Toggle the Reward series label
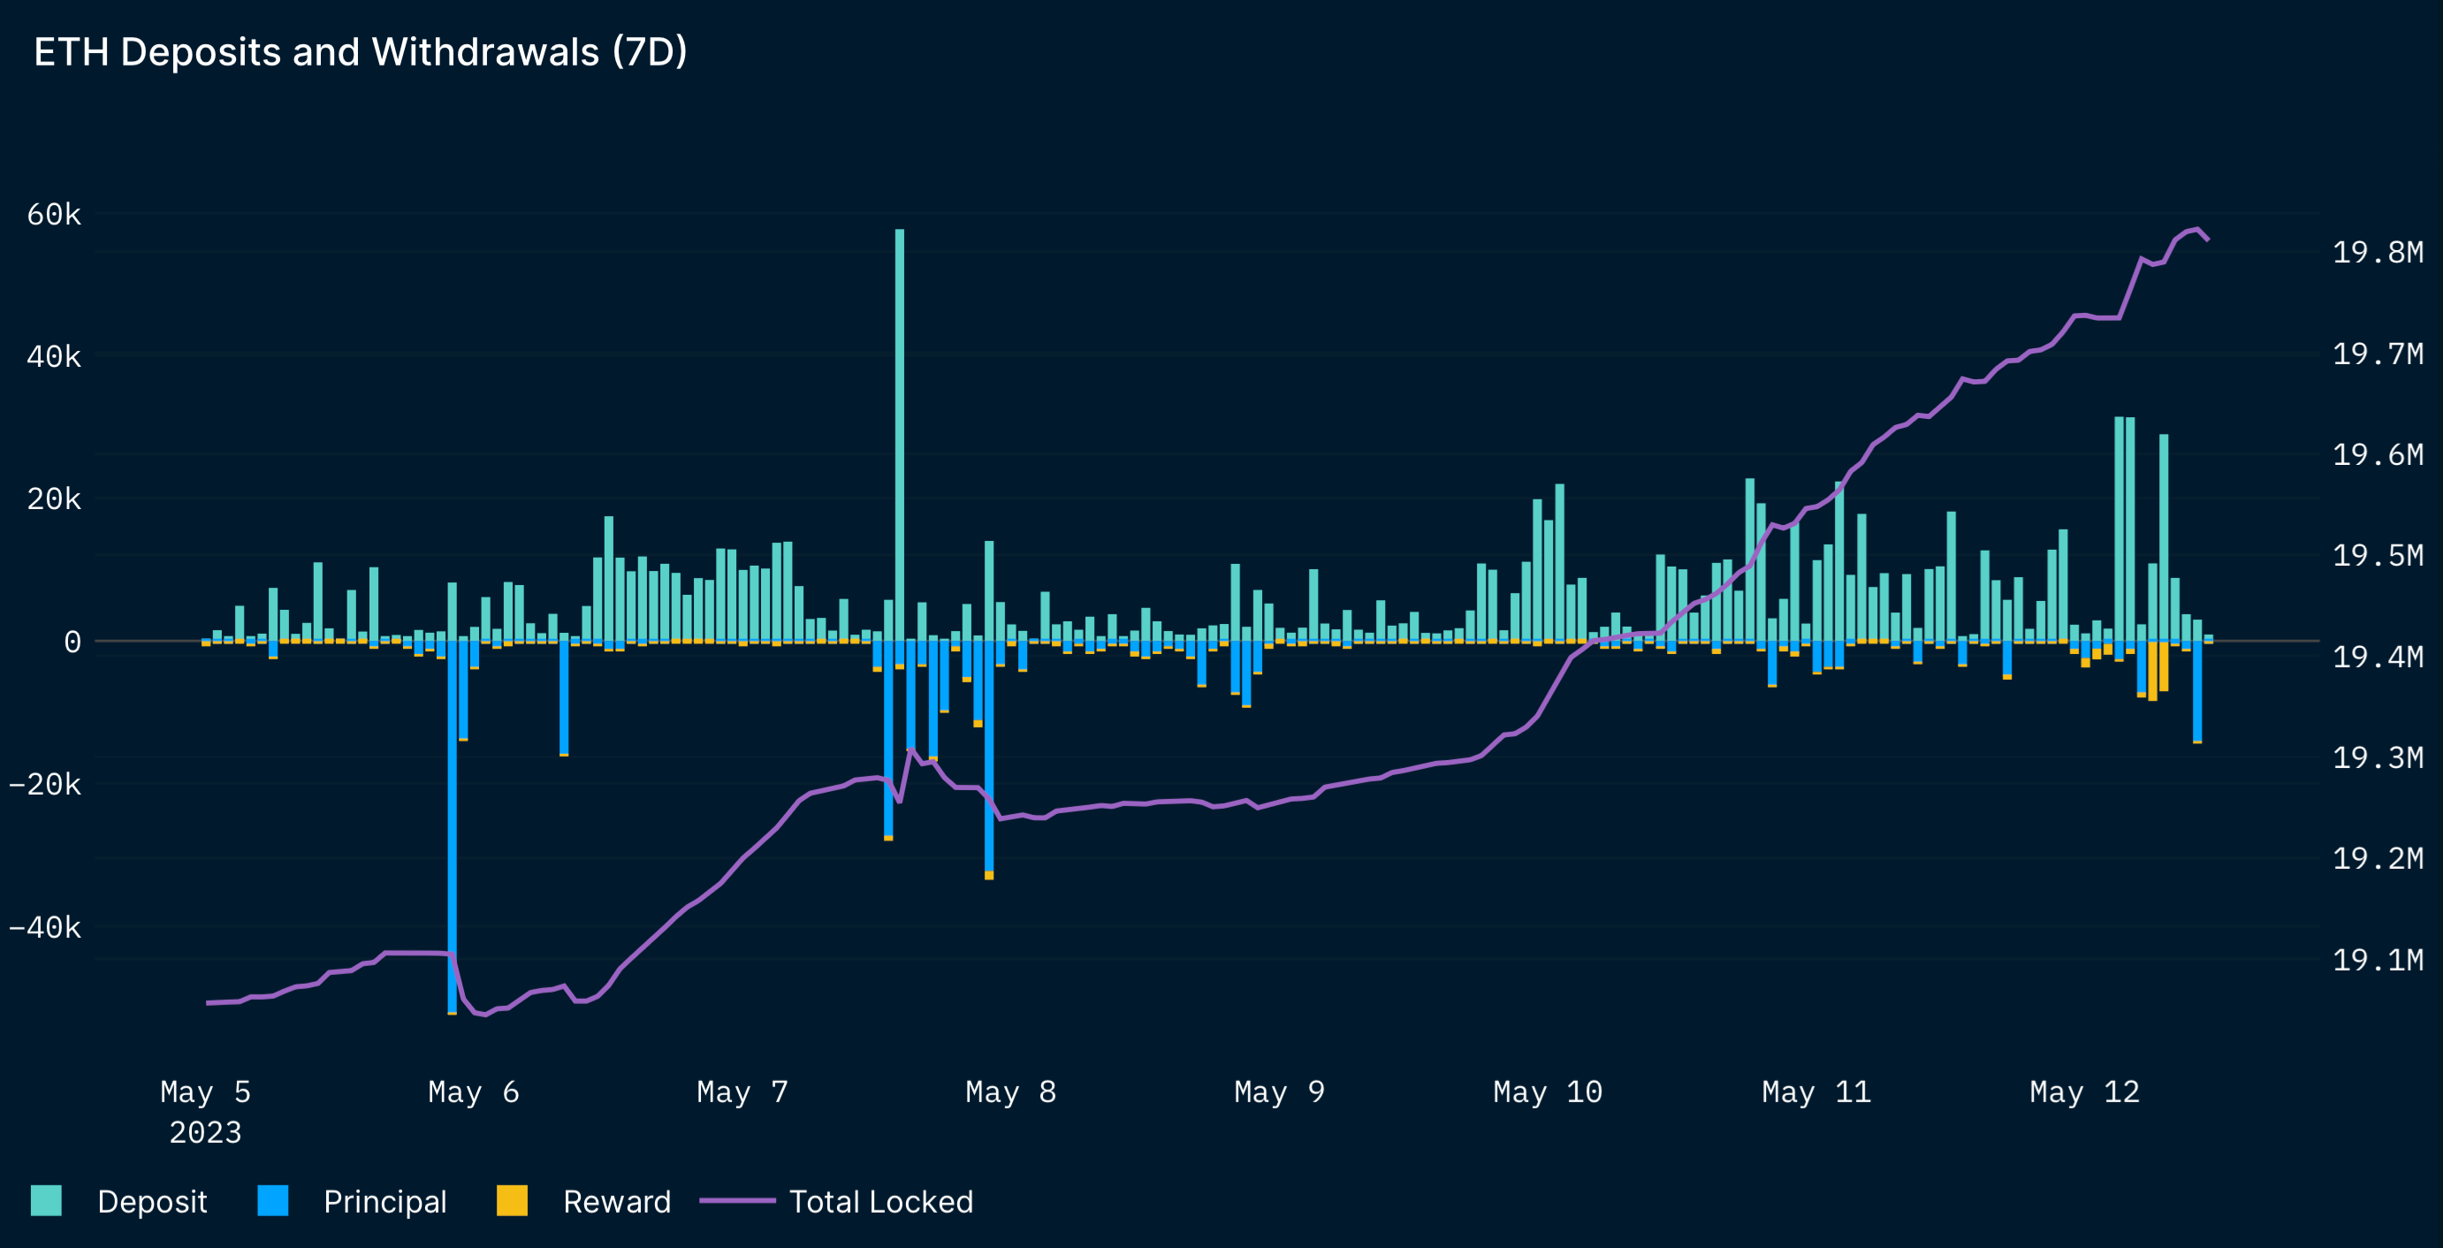This screenshot has width=2443, height=1248. pyautogui.click(x=616, y=1201)
